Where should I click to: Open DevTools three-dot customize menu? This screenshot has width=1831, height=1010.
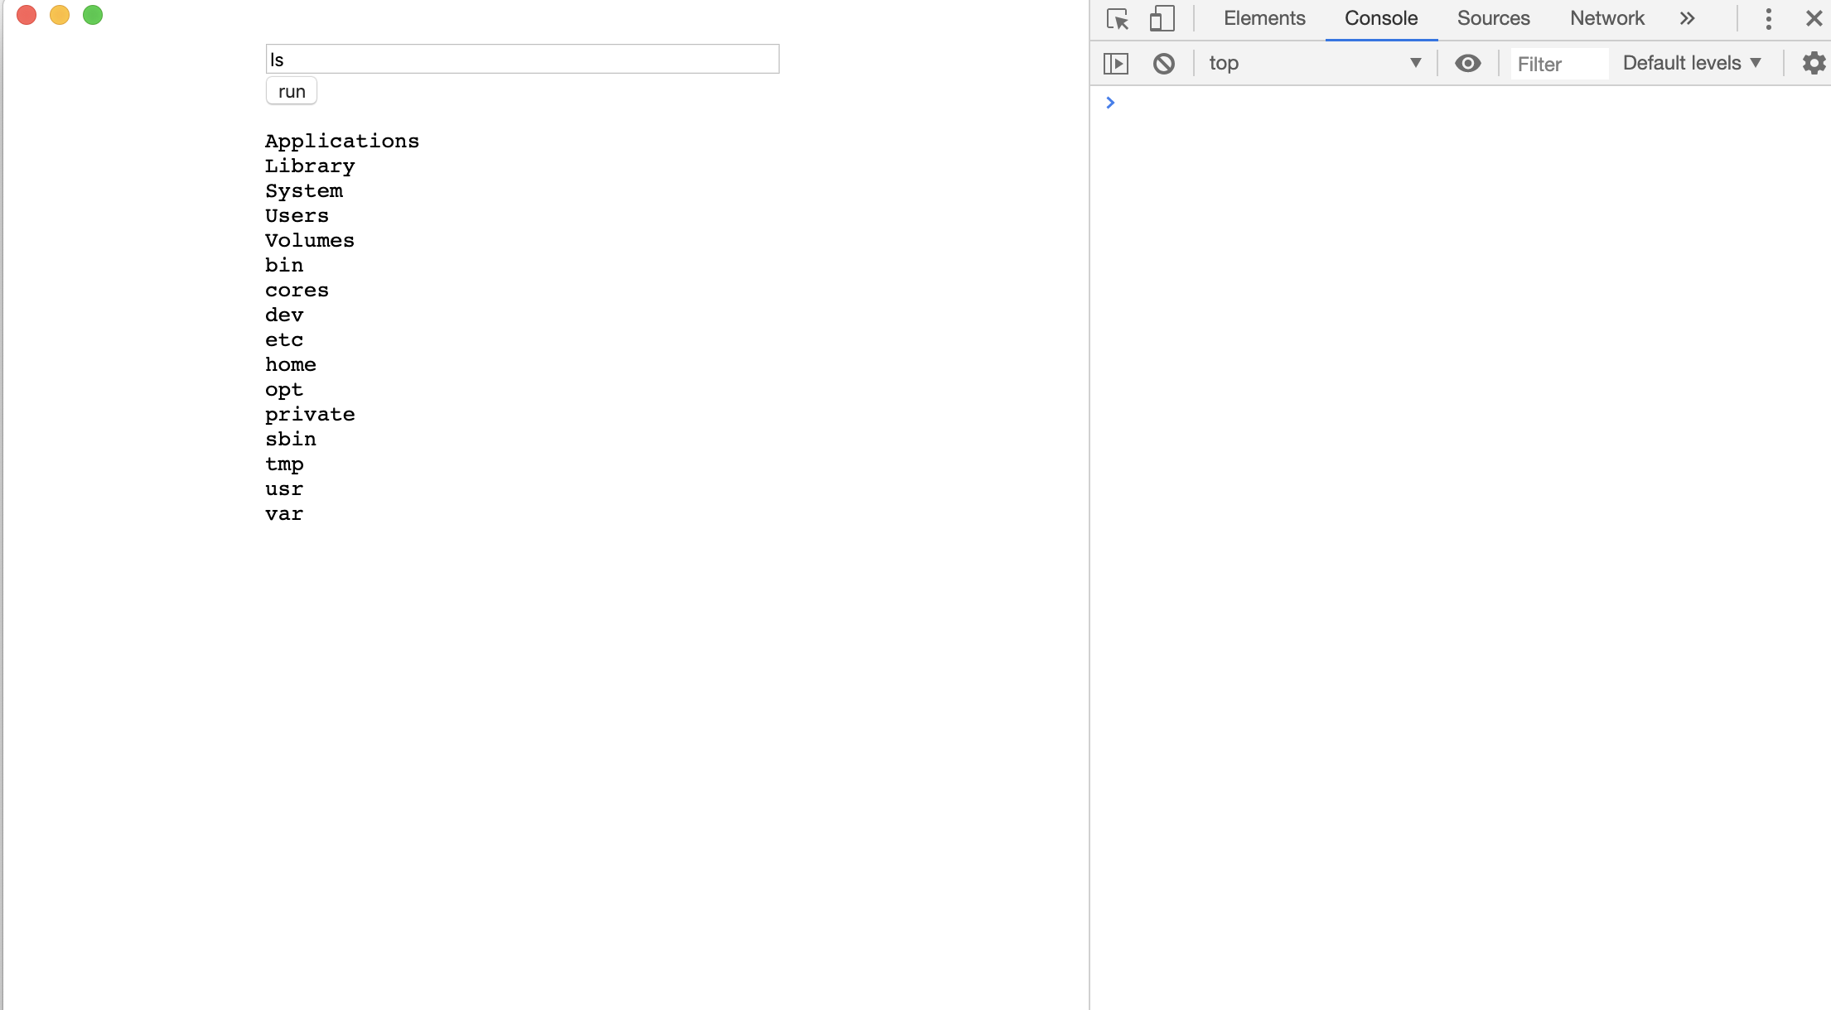[x=1769, y=18]
